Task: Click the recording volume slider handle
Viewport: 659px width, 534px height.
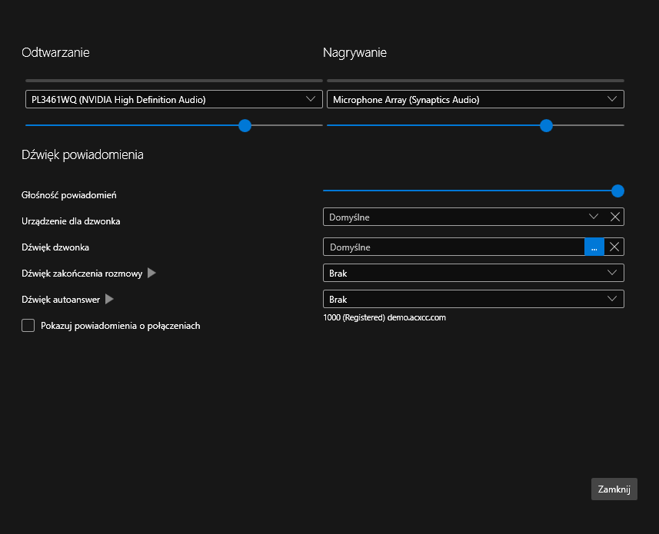Action: [546, 125]
